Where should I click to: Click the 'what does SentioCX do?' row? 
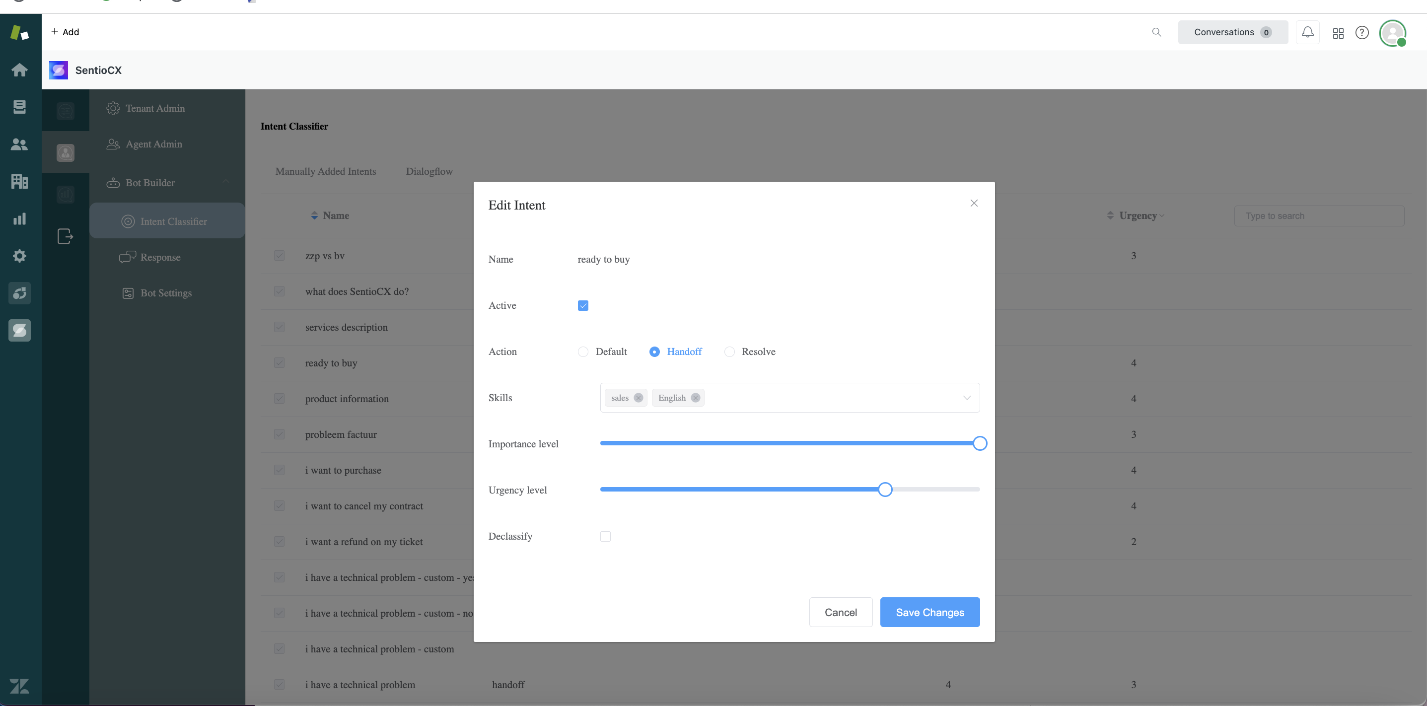[x=357, y=292]
